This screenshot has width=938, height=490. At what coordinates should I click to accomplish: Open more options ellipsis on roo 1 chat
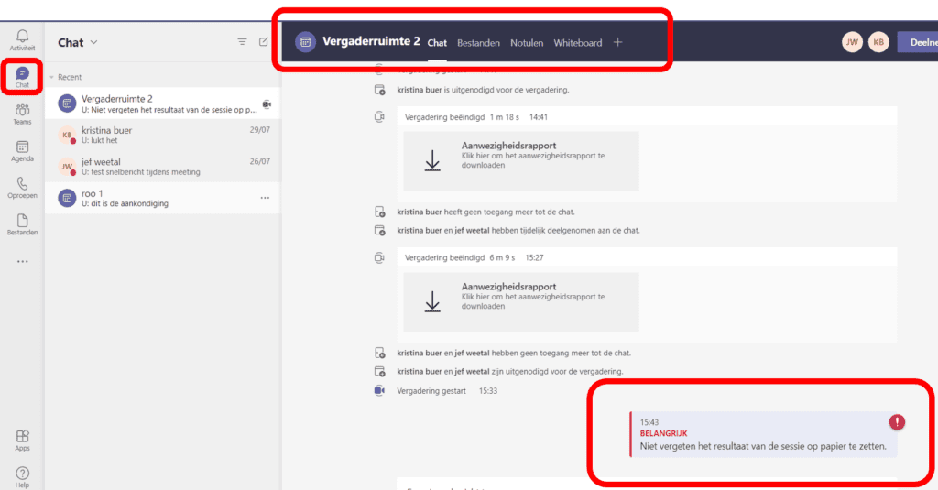pyautogui.click(x=265, y=198)
